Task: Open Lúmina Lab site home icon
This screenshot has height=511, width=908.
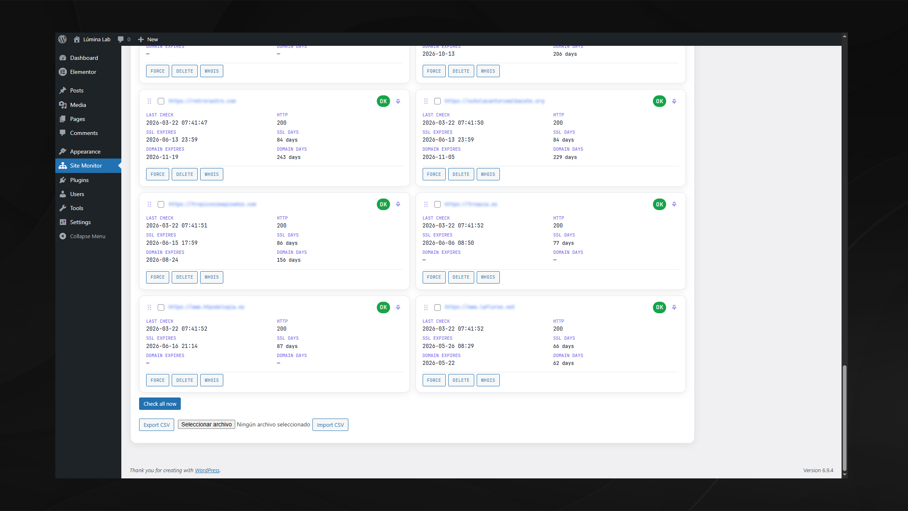Action: coord(77,39)
